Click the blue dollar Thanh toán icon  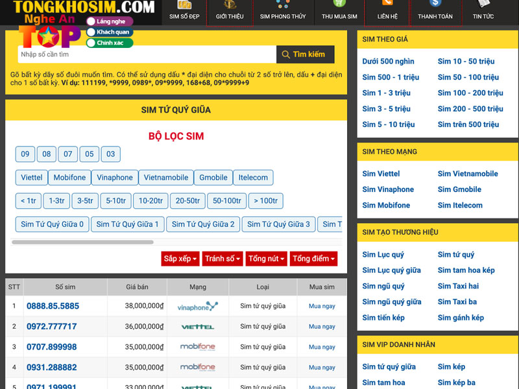435,5
